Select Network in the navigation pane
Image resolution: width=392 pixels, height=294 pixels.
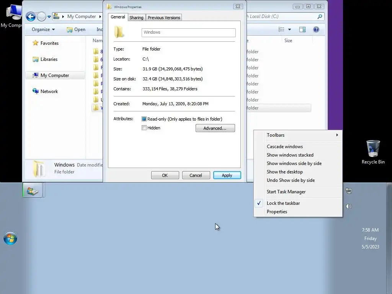[45, 91]
